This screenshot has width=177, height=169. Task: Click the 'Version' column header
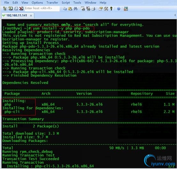[x=84, y=94]
